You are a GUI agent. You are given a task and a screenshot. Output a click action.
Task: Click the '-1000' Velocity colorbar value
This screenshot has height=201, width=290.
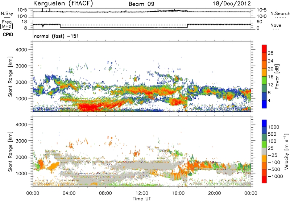[x=275, y=176]
